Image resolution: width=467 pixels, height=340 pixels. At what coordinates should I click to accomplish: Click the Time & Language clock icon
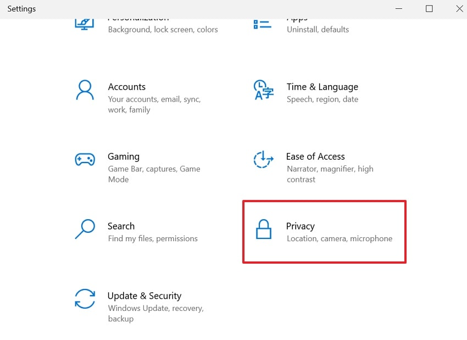(x=263, y=90)
